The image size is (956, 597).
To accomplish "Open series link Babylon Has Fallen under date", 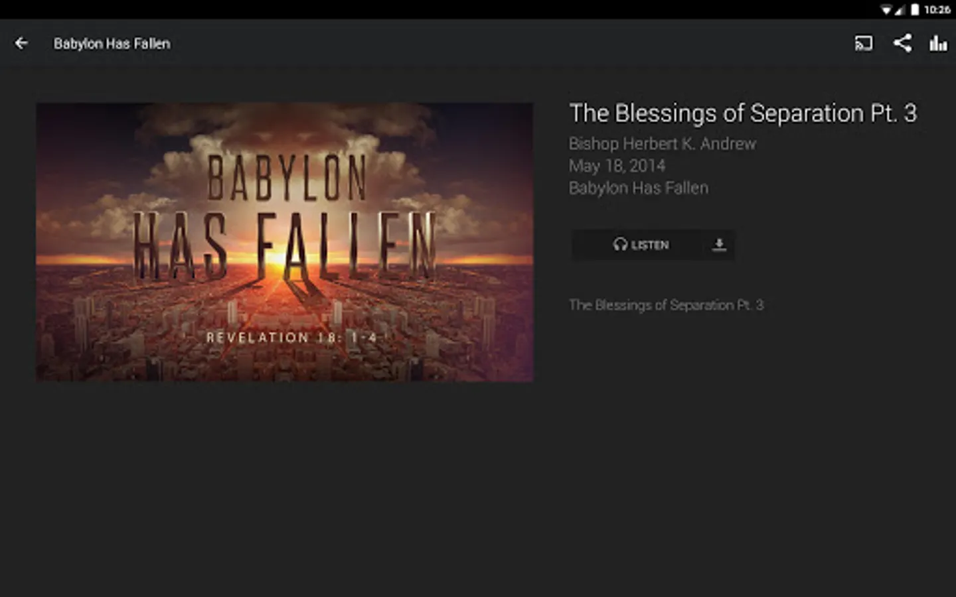I will click(x=639, y=188).
